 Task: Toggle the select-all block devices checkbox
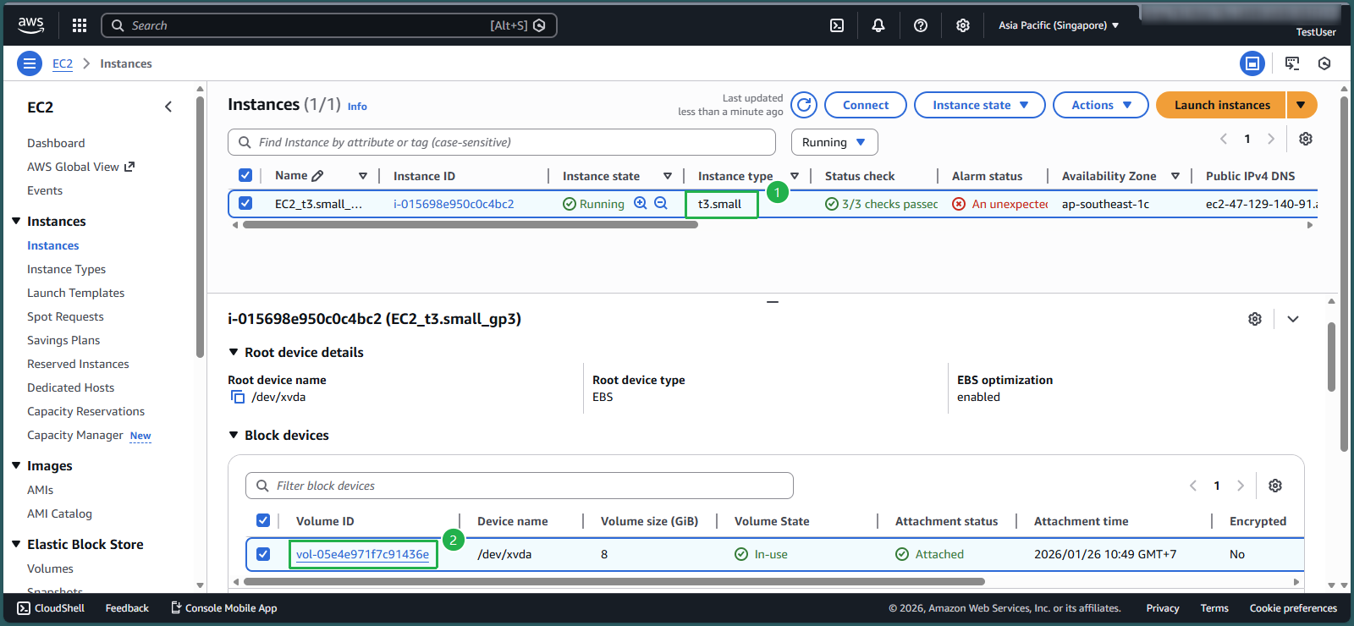pos(263,520)
